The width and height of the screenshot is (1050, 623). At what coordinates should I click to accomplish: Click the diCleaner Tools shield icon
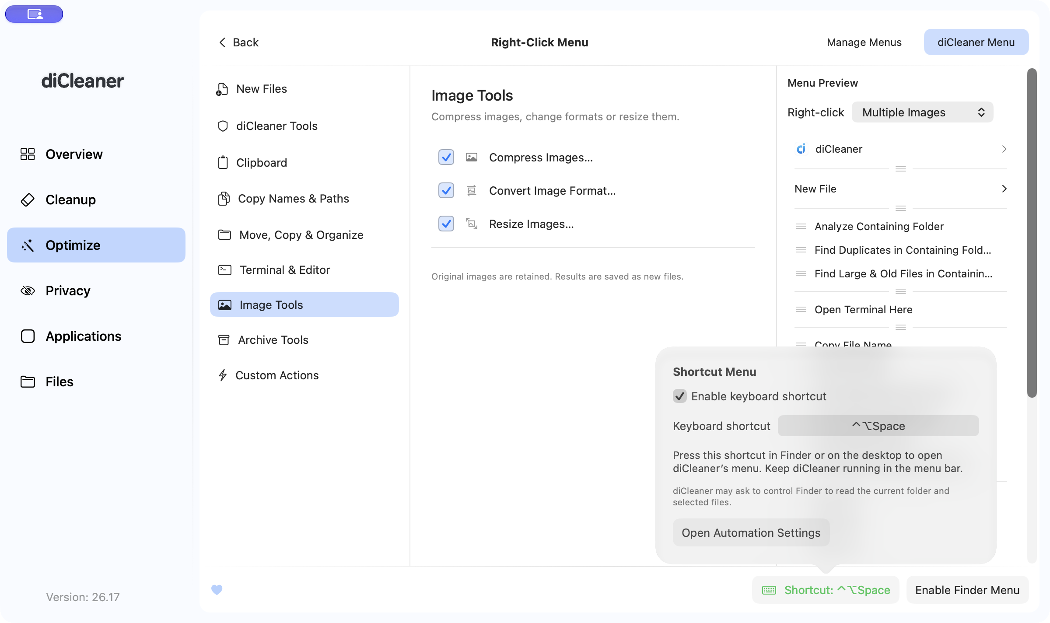(x=223, y=126)
